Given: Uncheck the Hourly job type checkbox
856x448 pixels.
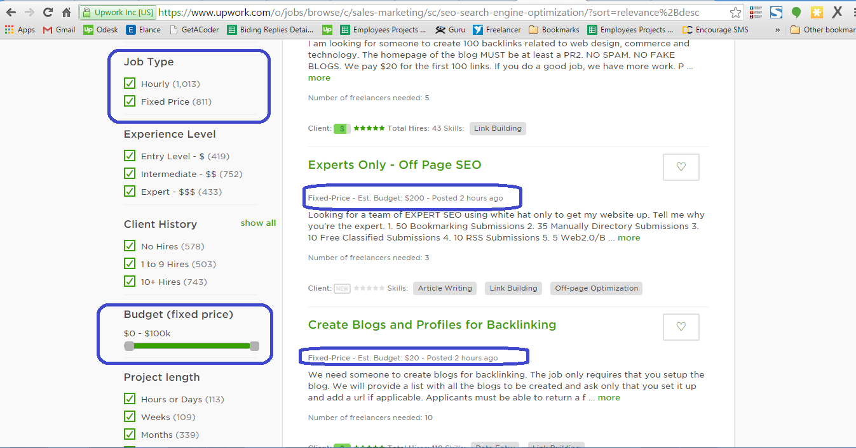Looking at the screenshot, I should tap(130, 83).
